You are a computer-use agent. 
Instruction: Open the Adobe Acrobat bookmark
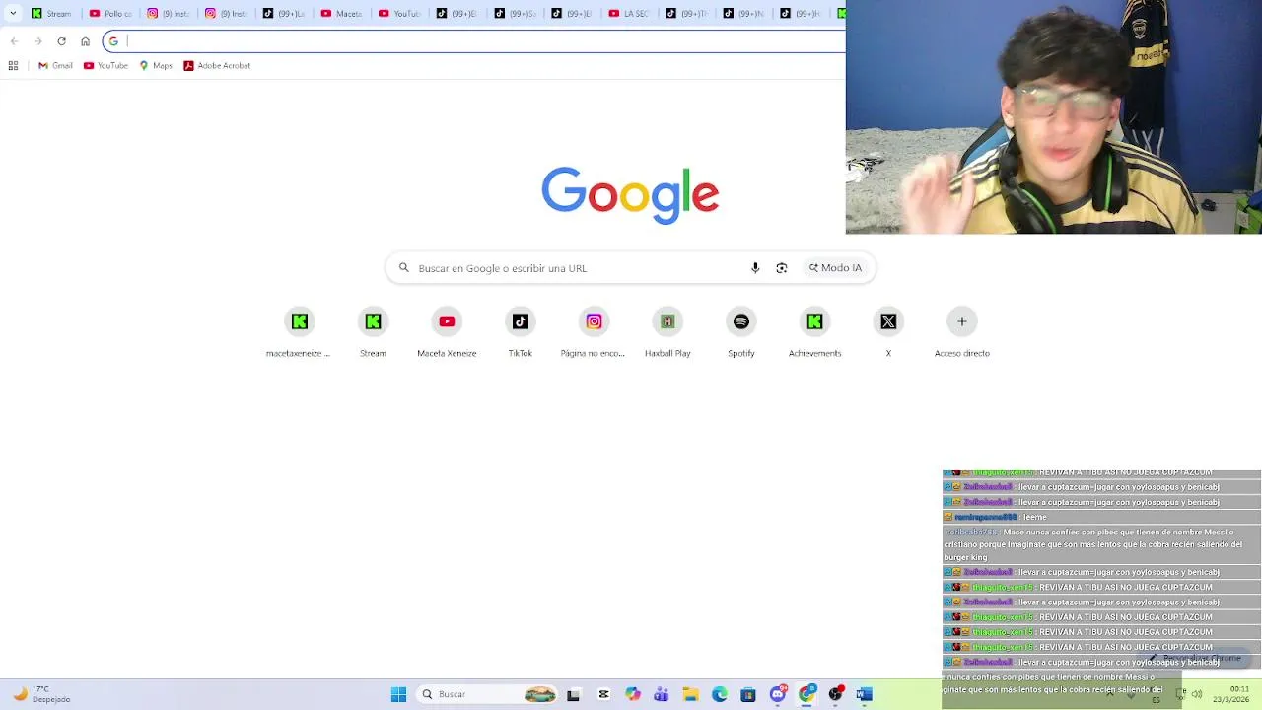pos(217,66)
